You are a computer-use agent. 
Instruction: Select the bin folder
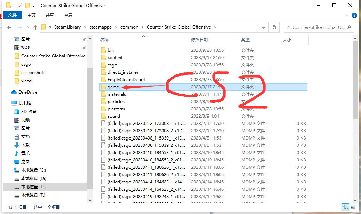(110, 50)
